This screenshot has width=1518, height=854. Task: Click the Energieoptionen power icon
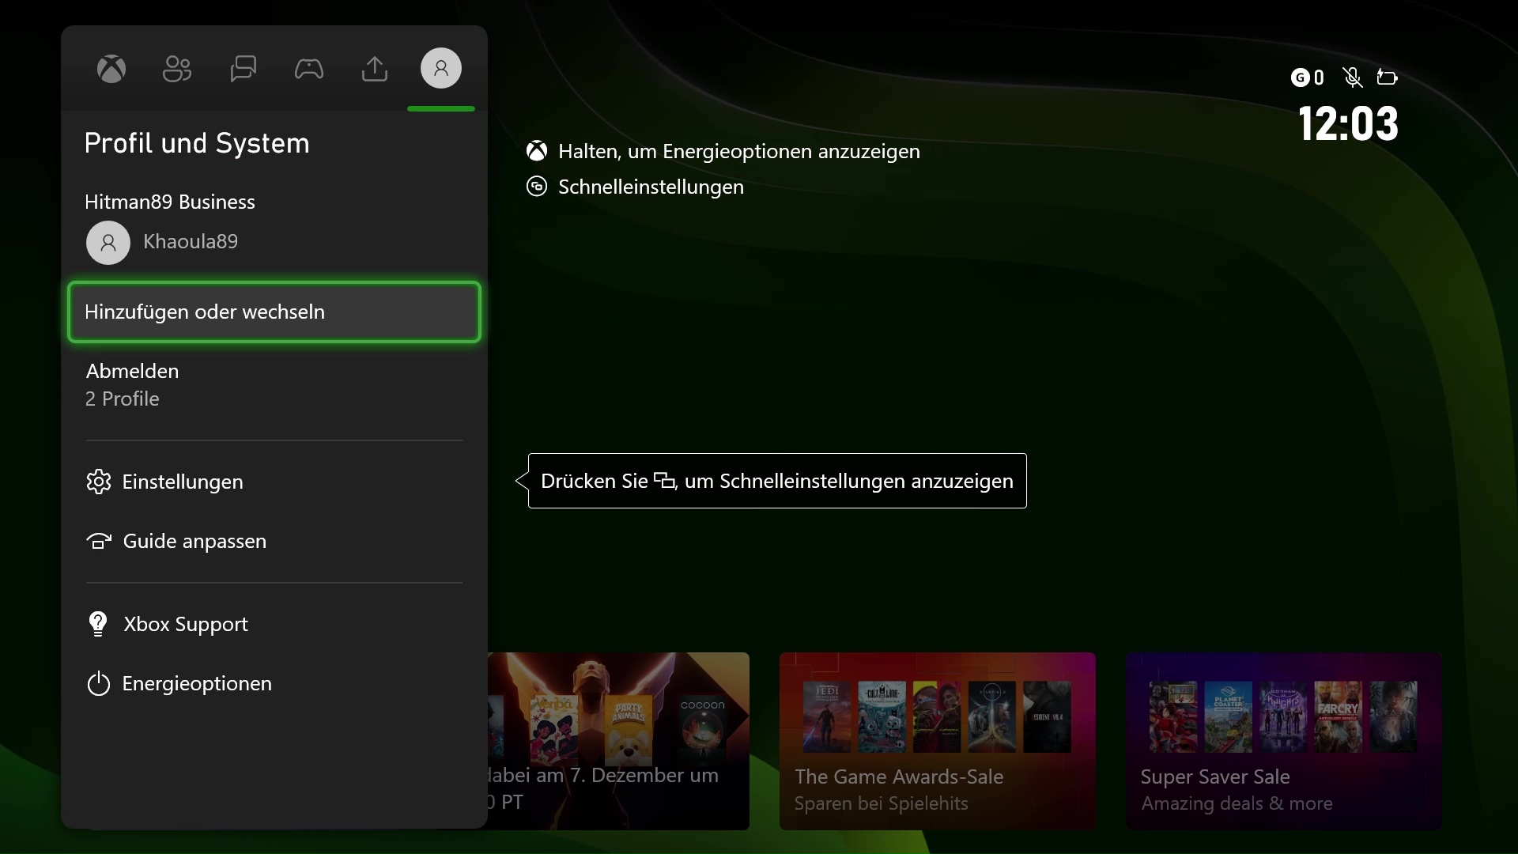(99, 683)
